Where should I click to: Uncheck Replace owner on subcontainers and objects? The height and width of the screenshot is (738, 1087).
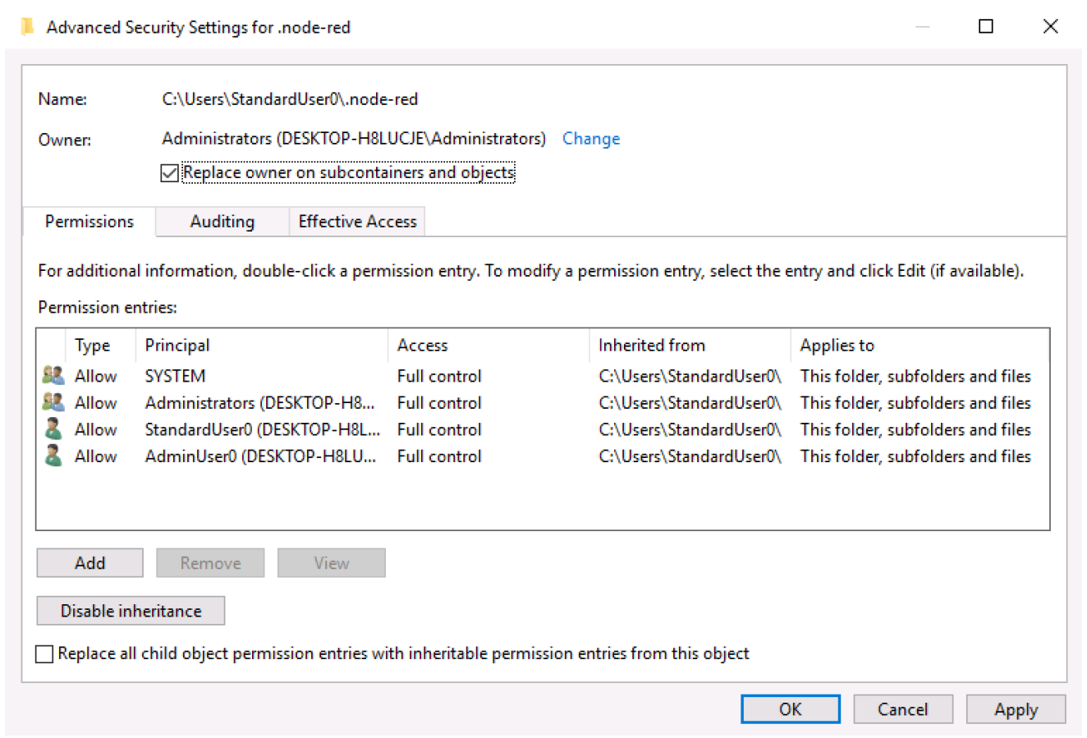pyautogui.click(x=170, y=173)
